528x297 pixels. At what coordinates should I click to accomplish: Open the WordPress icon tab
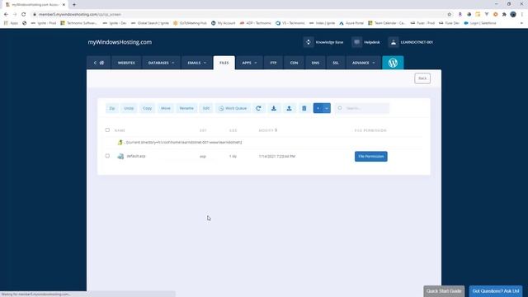pyautogui.click(x=393, y=63)
